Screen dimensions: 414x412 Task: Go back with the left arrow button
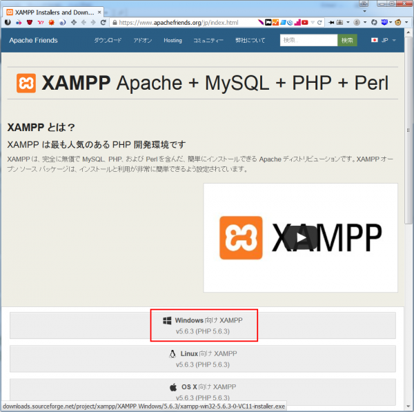(83, 23)
